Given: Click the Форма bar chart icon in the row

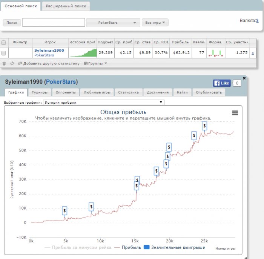Looking at the screenshot, I should pos(215,53).
